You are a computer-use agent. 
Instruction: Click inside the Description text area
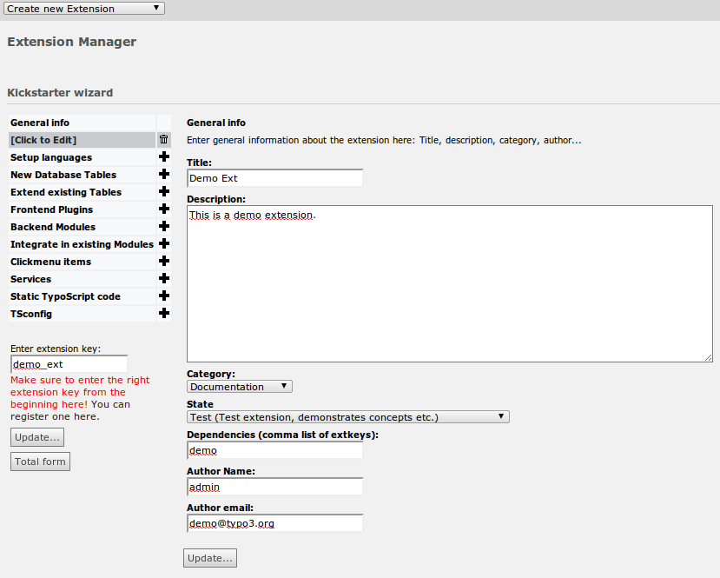click(449, 283)
